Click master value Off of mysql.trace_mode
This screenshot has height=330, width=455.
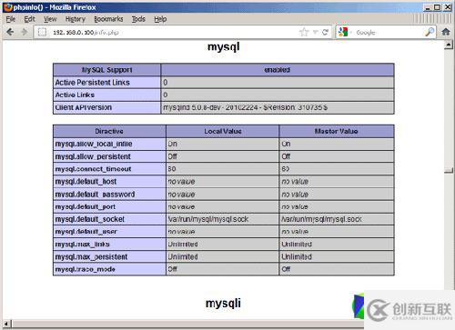286,269
